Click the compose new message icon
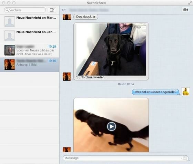Screen dimensions: 193x164 [52, 10]
